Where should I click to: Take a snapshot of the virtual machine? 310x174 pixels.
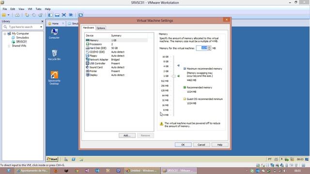coord(27,15)
